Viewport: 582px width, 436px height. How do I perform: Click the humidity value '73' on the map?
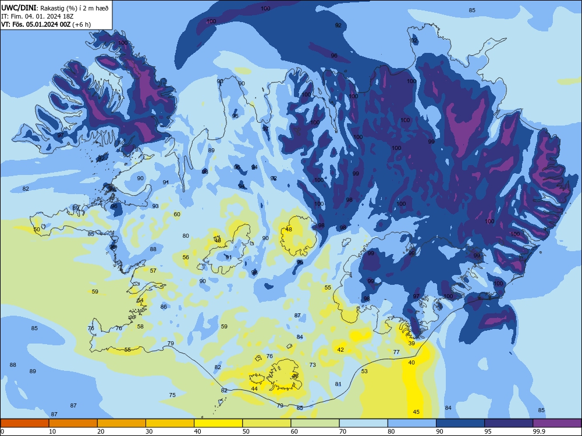click(313, 365)
